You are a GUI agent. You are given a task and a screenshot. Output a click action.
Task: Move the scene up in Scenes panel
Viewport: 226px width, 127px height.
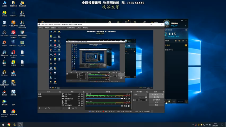(x=46, y=108)
